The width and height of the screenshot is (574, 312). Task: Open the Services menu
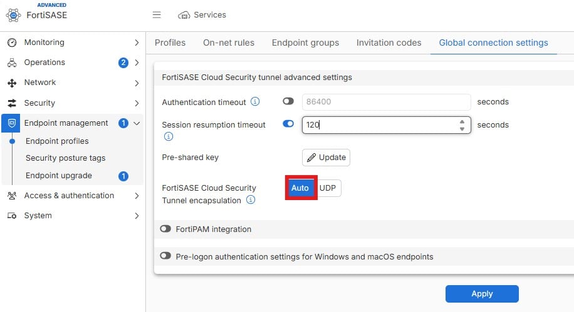202,15
